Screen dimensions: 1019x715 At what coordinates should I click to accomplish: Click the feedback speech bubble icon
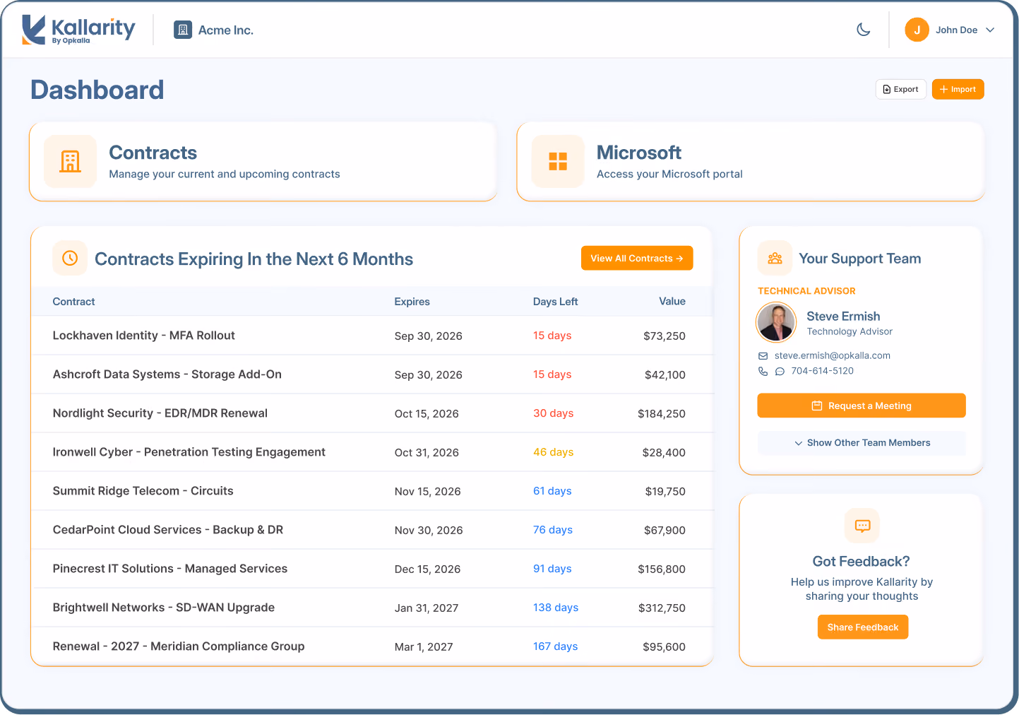pos(862,526)
